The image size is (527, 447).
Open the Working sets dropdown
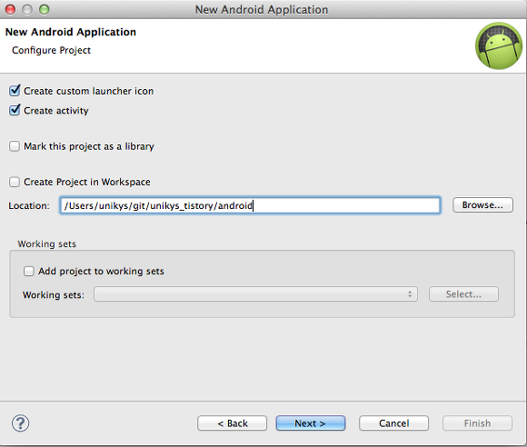pos(255,294)
